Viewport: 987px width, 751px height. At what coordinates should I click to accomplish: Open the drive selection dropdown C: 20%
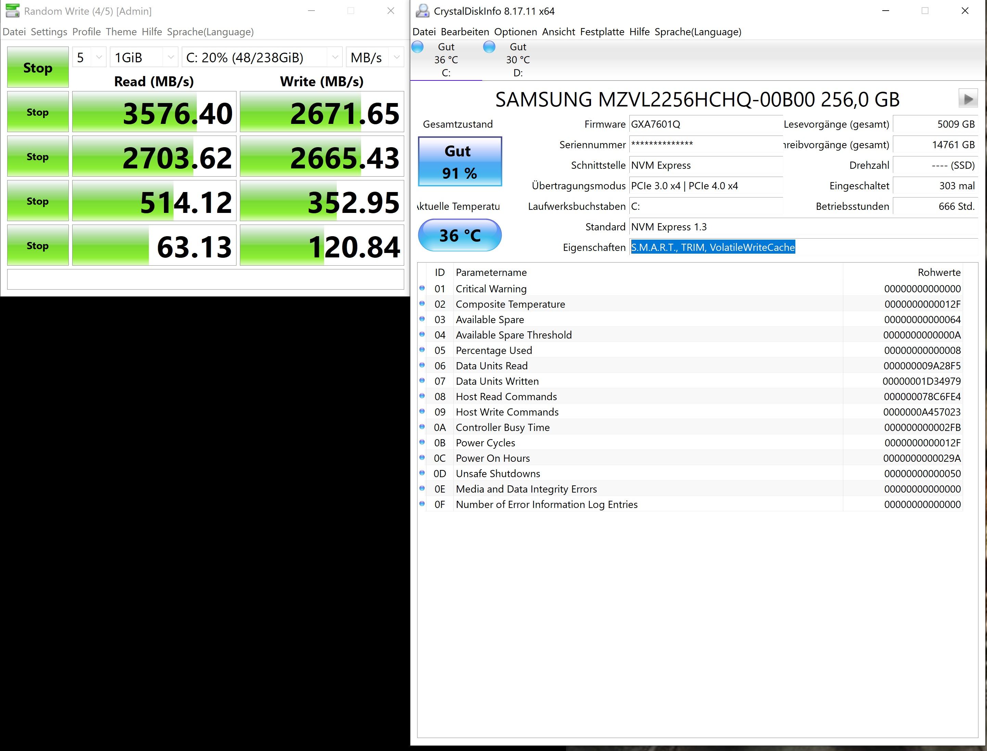[x=262, y=57]
